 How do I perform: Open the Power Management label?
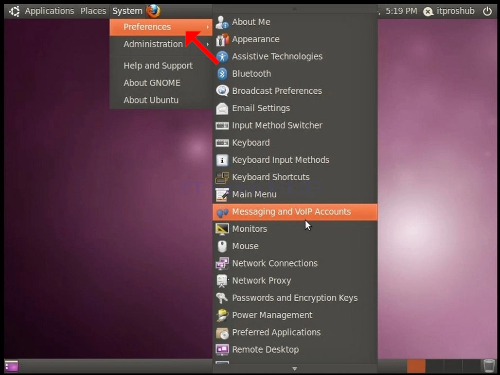click(x=272, y=315)
